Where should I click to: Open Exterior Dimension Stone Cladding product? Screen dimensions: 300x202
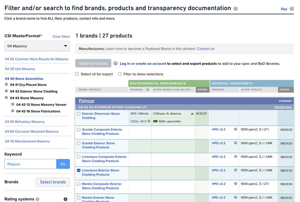[x=101, y=116]
